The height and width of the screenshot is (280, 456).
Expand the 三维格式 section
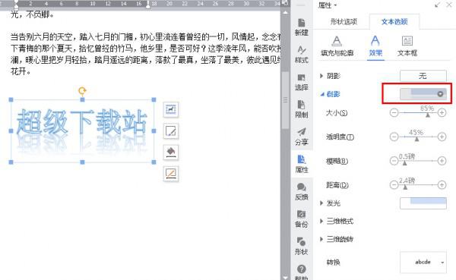[337, 221]
